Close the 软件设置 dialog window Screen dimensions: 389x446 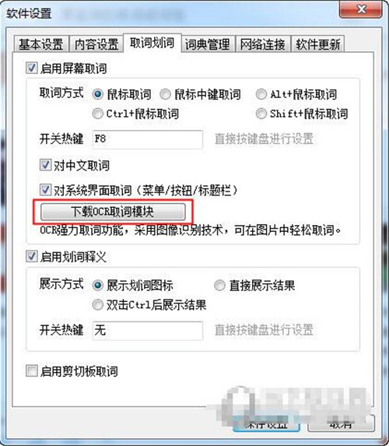point(361,9)
